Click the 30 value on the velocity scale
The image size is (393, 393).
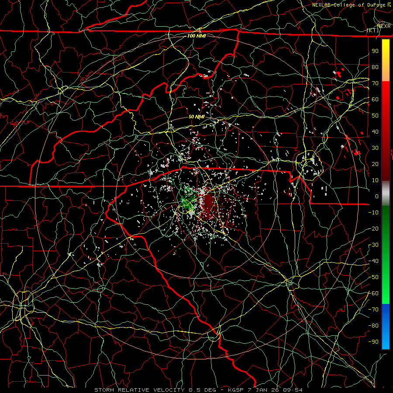[375, 148]
